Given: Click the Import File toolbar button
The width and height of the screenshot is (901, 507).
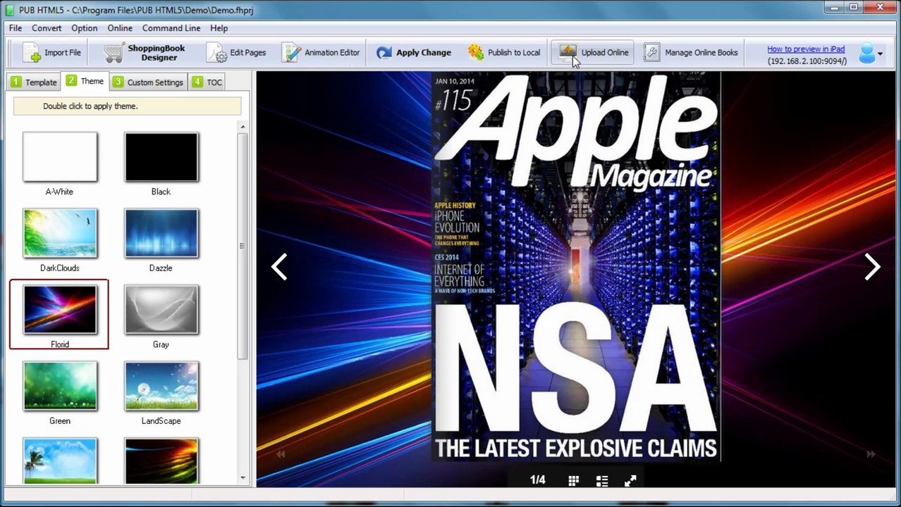Looking at the screenshot, I should [51, 53].
